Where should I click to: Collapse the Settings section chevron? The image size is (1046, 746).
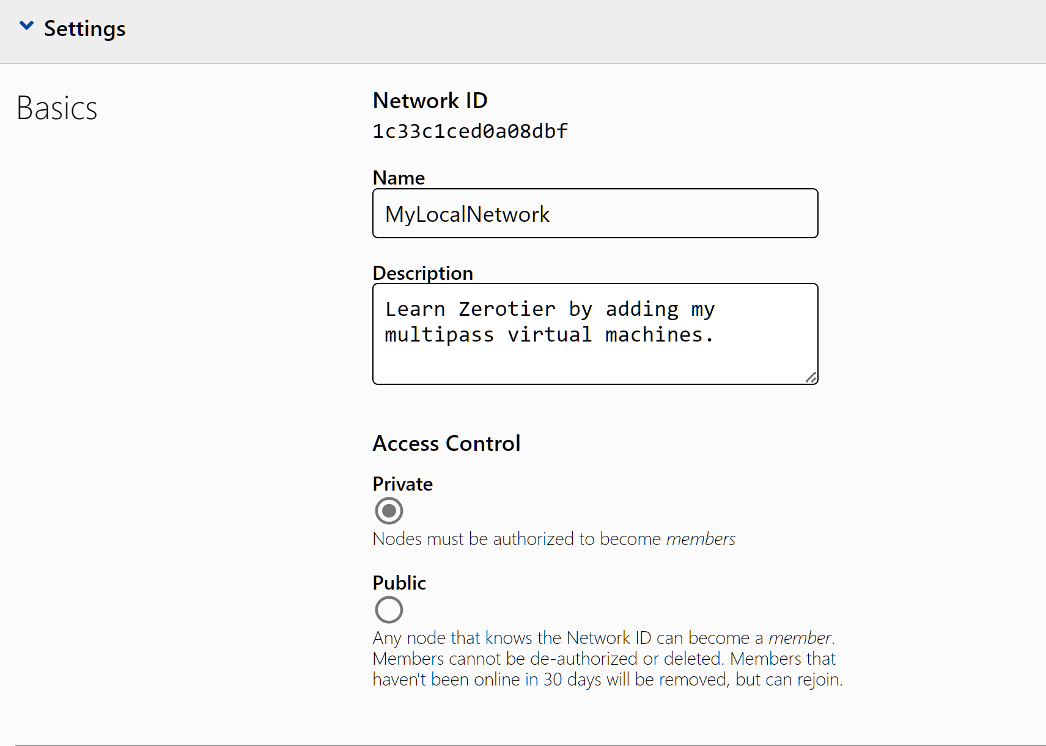click(x=26, y=26)
